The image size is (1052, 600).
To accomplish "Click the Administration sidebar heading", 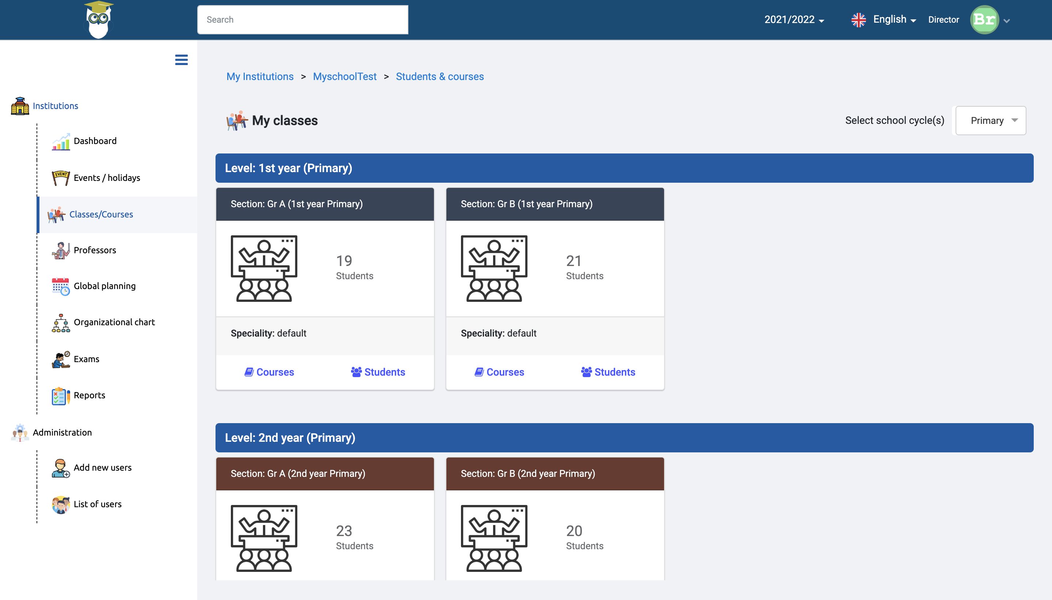I will click(x=62, y=432).
